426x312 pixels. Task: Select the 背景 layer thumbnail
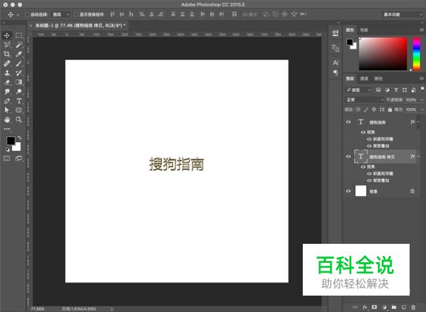point(360,191)
